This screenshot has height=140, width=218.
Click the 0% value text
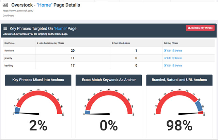click(109, 125)
